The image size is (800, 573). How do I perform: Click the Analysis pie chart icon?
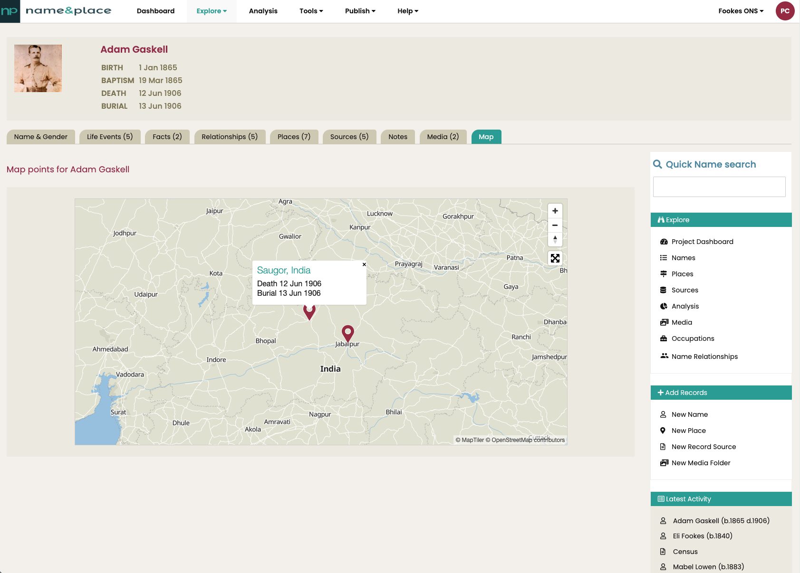point(664,306)
